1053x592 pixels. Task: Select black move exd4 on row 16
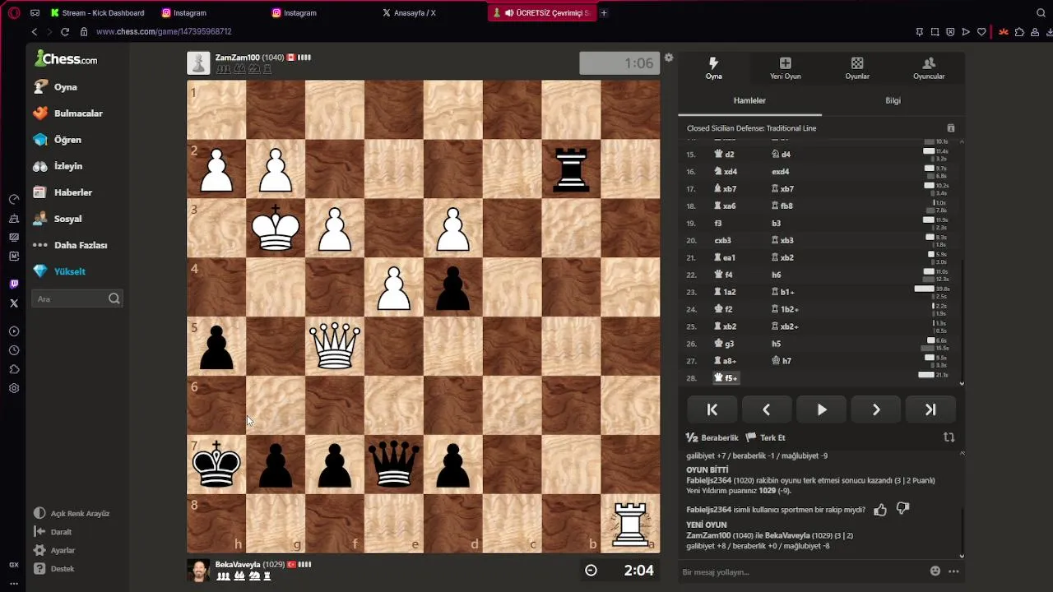coord(781,171)
